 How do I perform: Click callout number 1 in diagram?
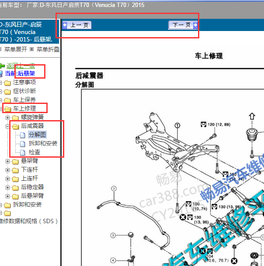click(x=177, y=126)
